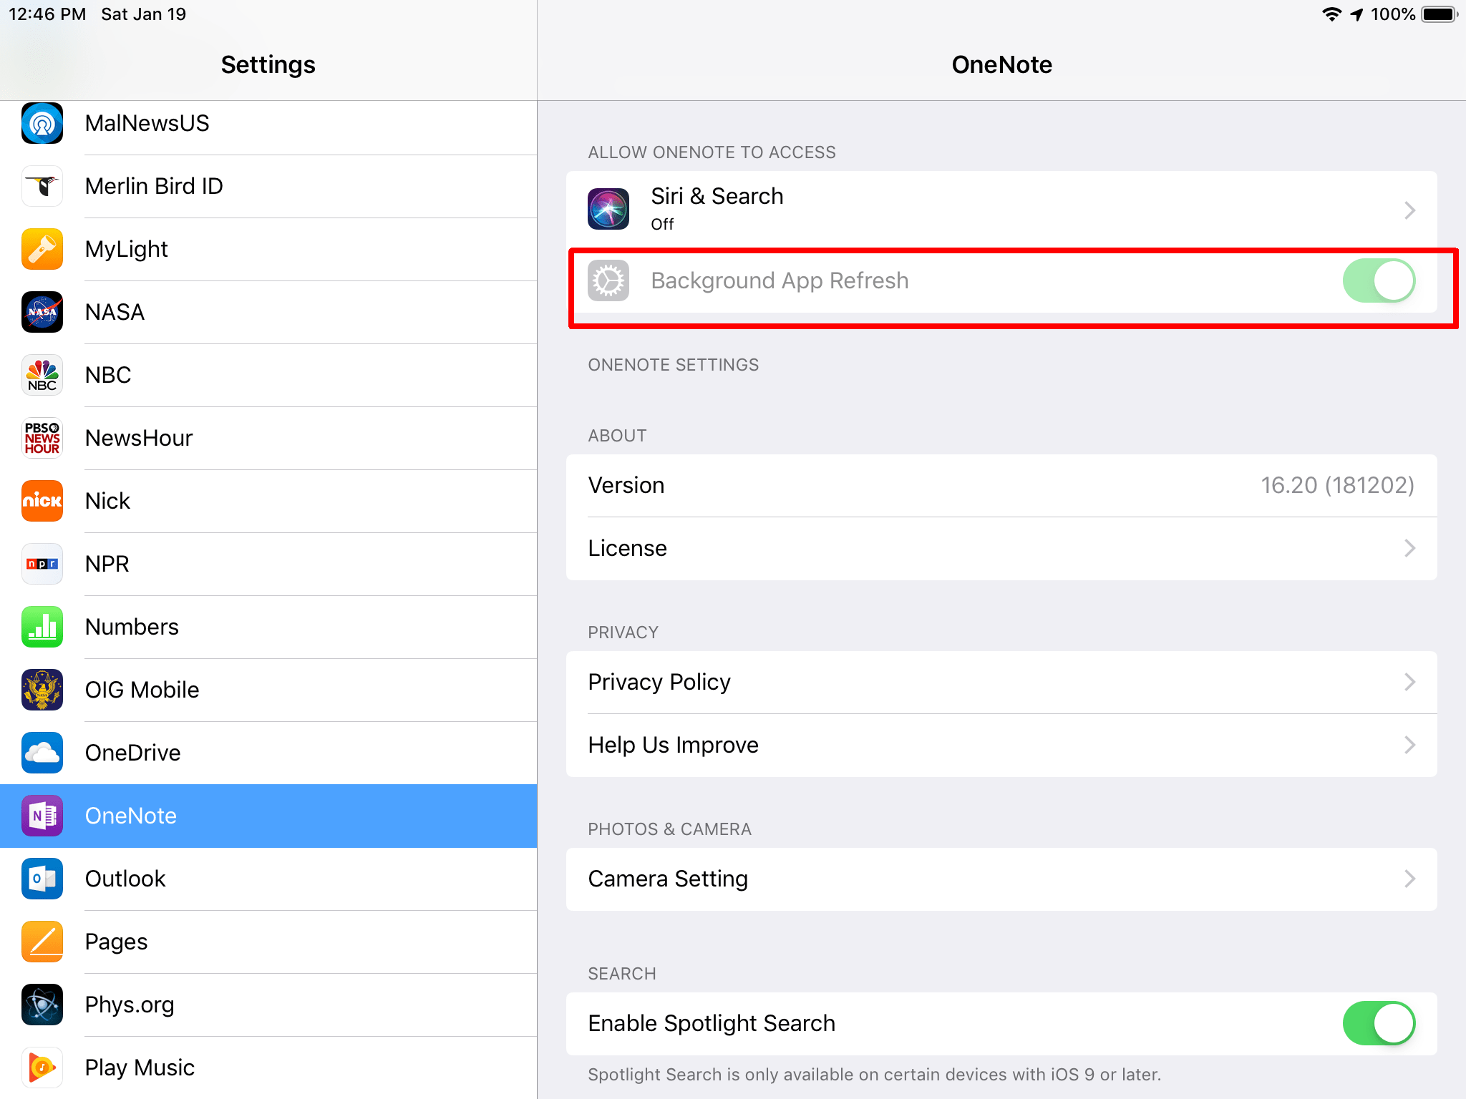Click the PBS NewsHour icon
1466x1099 pixels.
(42, 437)
